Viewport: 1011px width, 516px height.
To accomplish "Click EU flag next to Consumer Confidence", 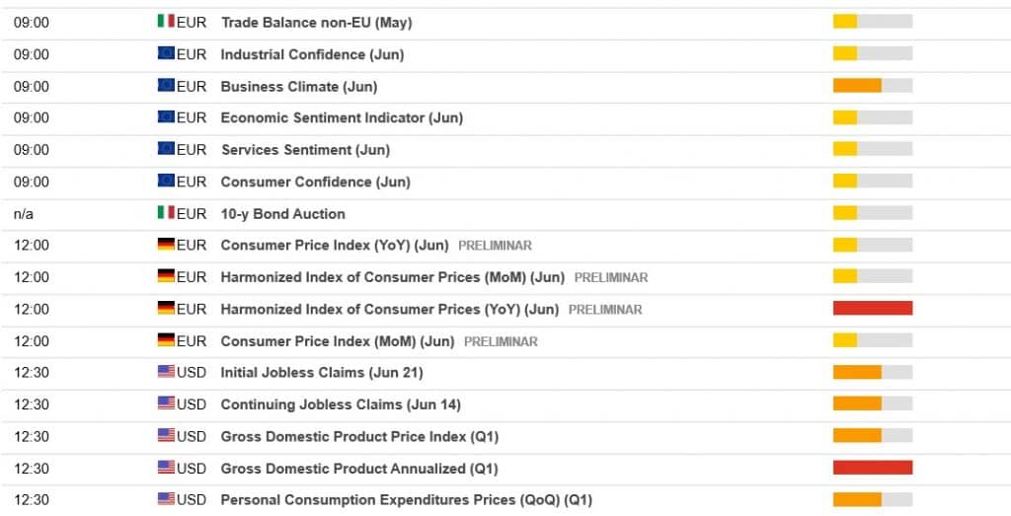I will click(x=166, y=182).
